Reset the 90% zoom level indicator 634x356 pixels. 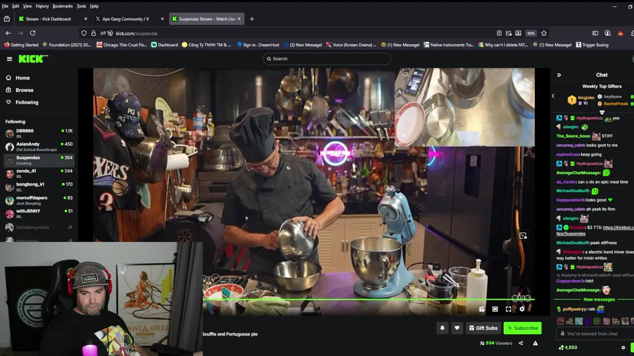point(531,33)
